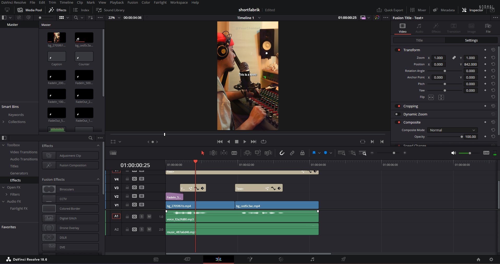Image resolution: width=500 pixels, height=264 pixels.
Task: Flip clip vertically in Inspector
Action: tap(441, 97)
